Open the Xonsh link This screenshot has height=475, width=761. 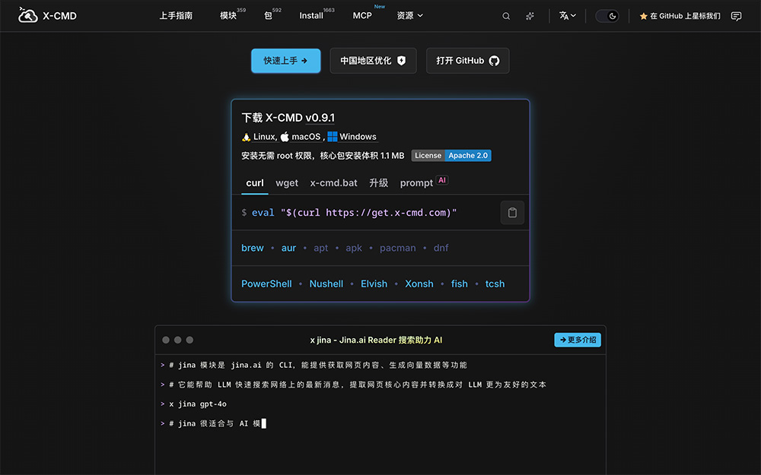[x=419, y=283]
